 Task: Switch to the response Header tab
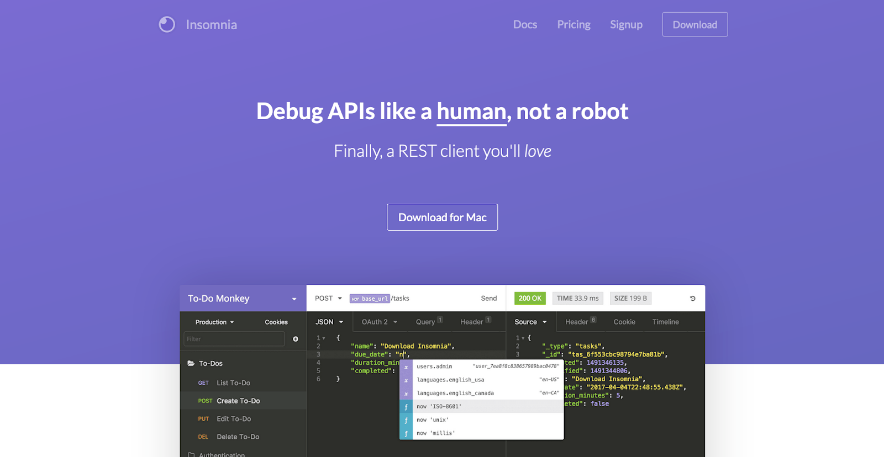coord(581,322)
